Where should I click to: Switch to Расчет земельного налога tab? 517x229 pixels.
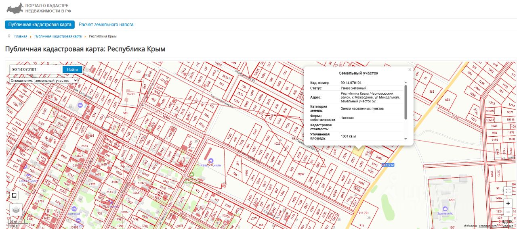(x=106, y=25)
